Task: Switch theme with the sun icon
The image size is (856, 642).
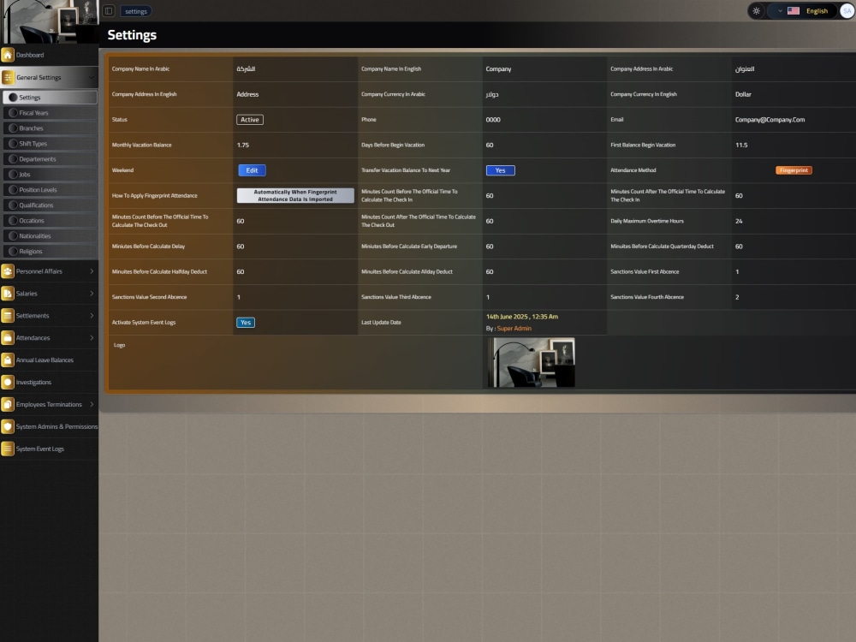Action: click(756, 11)
